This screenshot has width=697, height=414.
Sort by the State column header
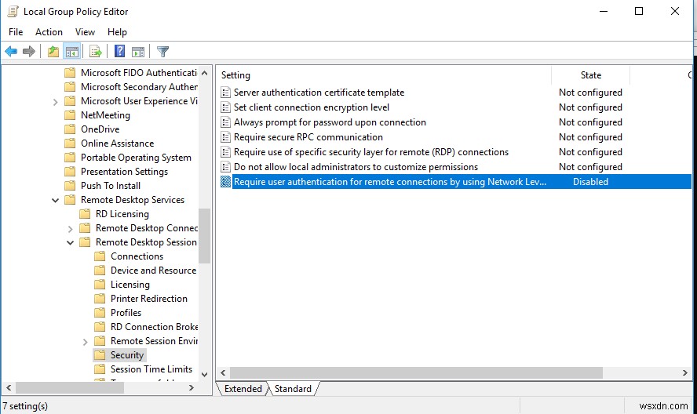[591, 75]
